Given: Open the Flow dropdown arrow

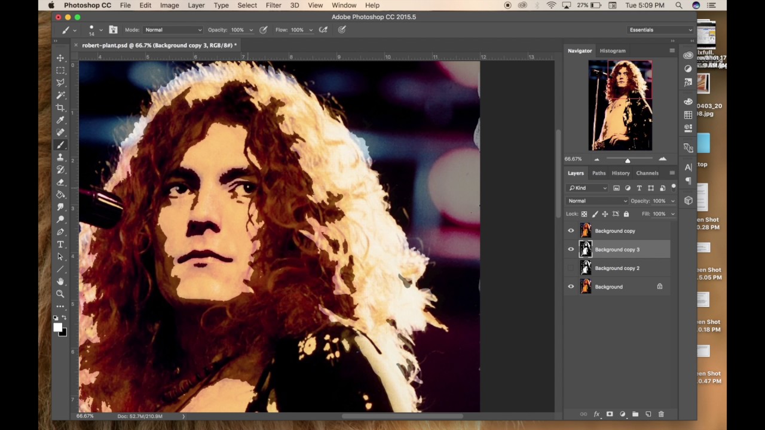Looking at the screenshot, I should pyautogui.click(x=311, y=30).
